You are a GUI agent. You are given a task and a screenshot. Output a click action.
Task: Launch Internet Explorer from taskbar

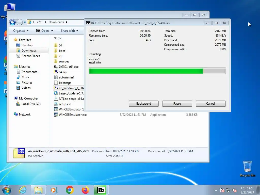[23, 190]
